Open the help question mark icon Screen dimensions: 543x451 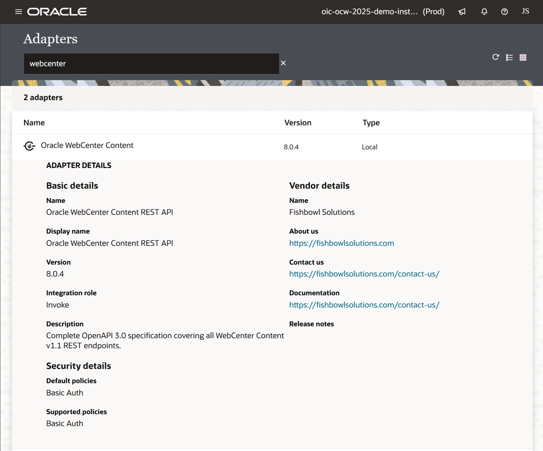[504, 12]
